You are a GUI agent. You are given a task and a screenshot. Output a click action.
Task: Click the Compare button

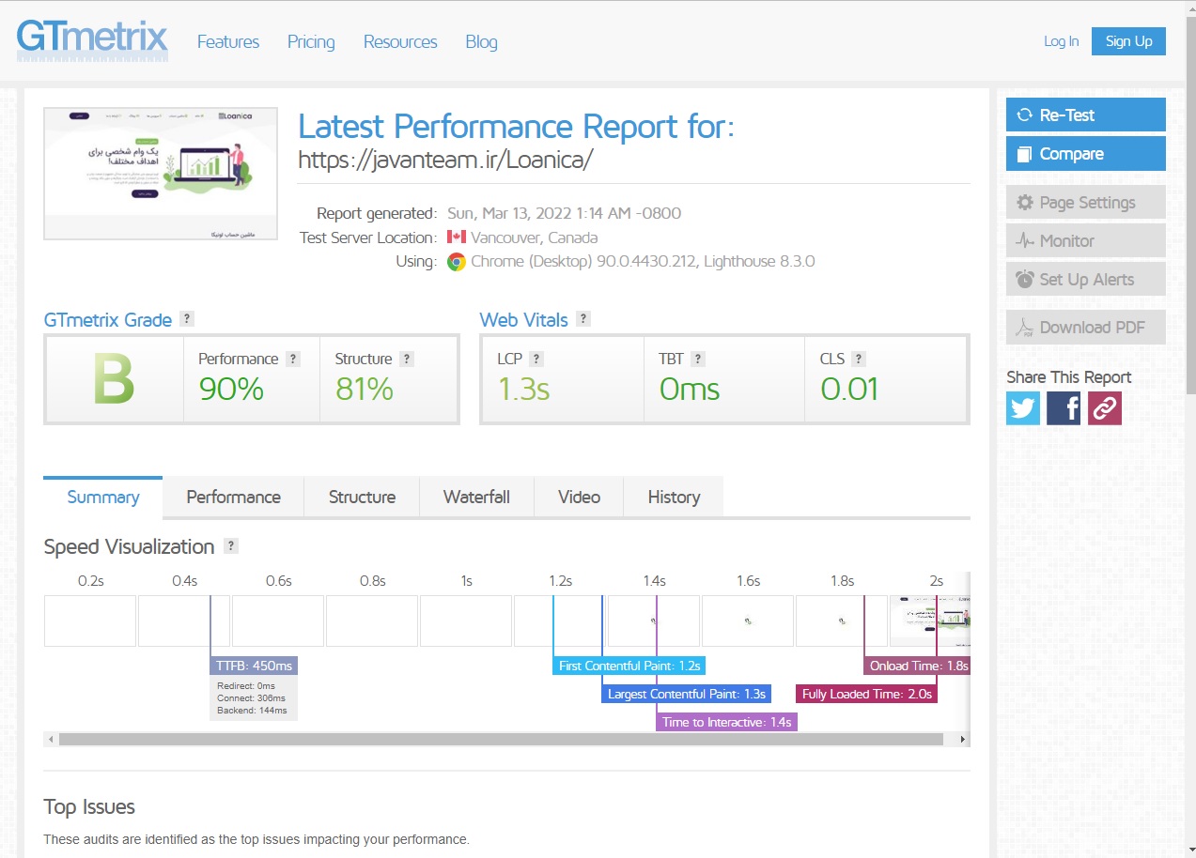pyautogui.click(x=1086, y=154)
